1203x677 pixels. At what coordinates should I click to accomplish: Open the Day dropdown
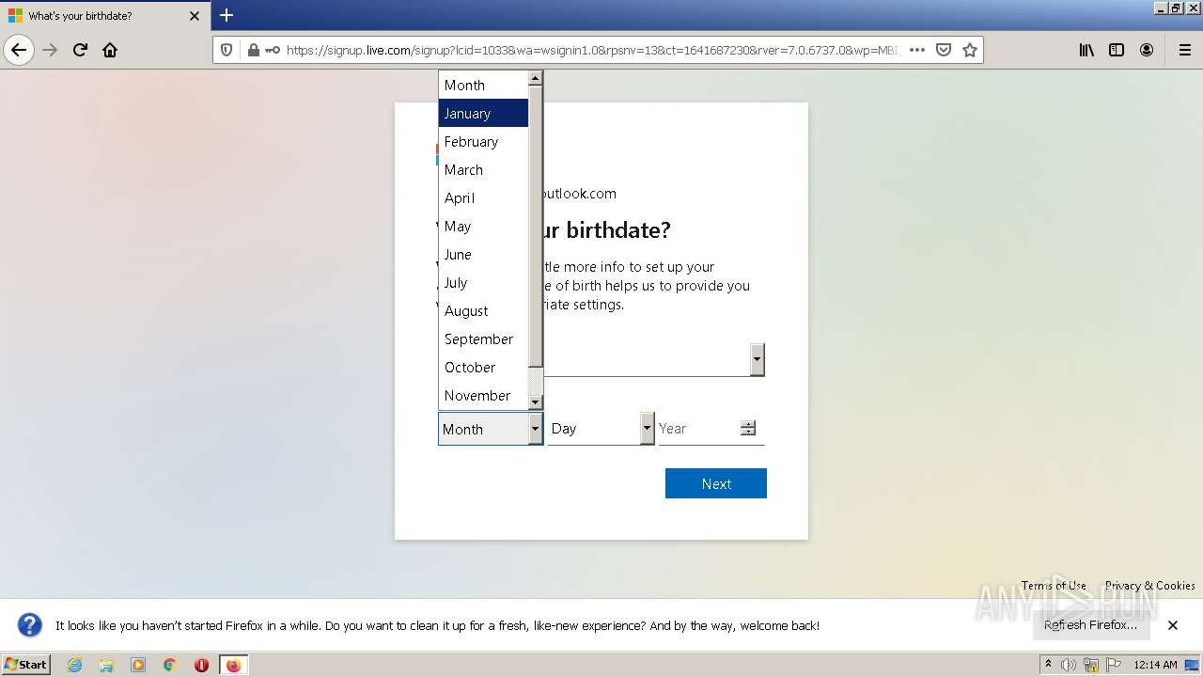click(601, 429)
